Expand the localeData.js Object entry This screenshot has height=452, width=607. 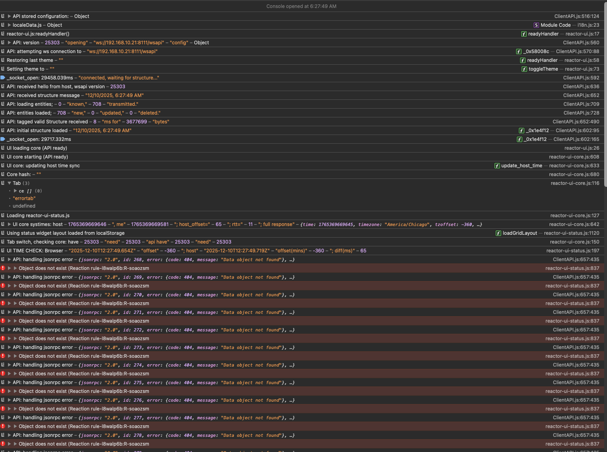pos(9,25)
